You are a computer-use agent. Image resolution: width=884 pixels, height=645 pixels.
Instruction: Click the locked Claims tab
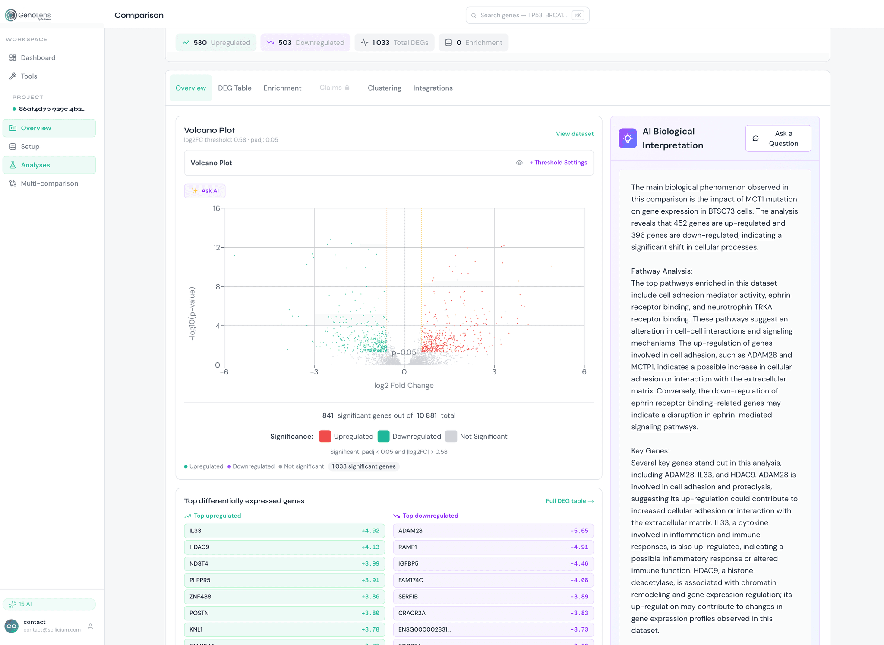pyautogui.click(x=335, y=88)
